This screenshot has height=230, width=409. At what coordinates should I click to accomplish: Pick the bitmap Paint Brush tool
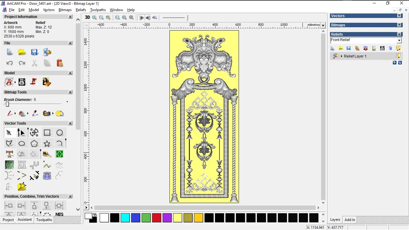(10, 114)
